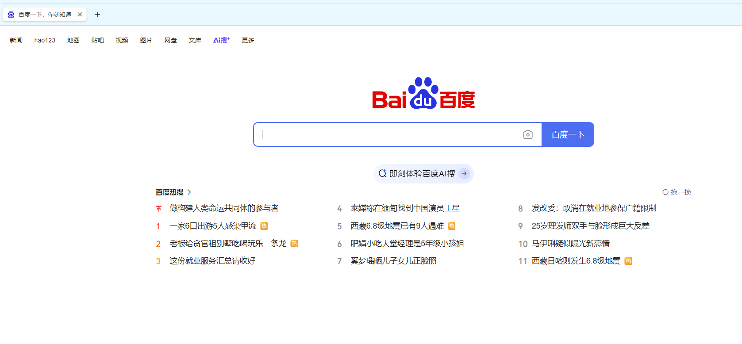The width and height of the screenshot is (742, 344).
Task: Open hot search 肥娟小吃大堂经理是5年级小孩姐
Action: (408, 244)
